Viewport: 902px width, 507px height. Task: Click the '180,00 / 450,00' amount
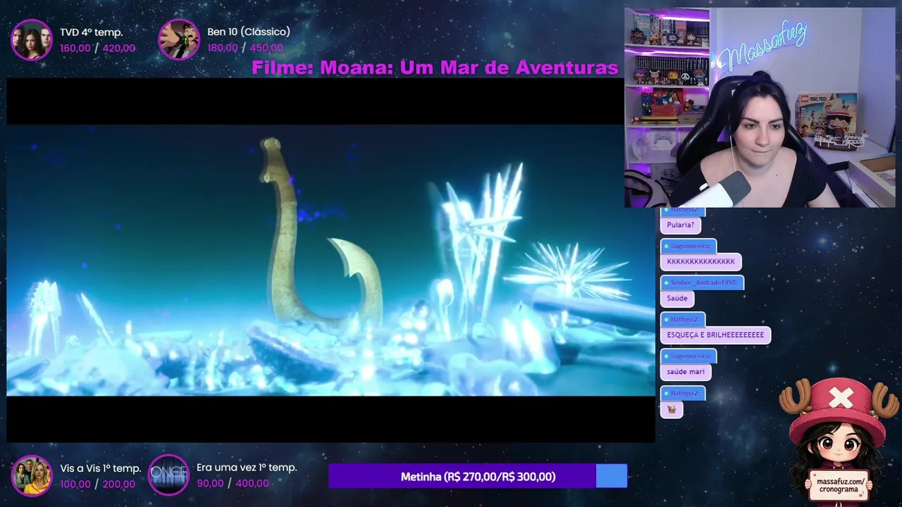click(x=245, y=48)
